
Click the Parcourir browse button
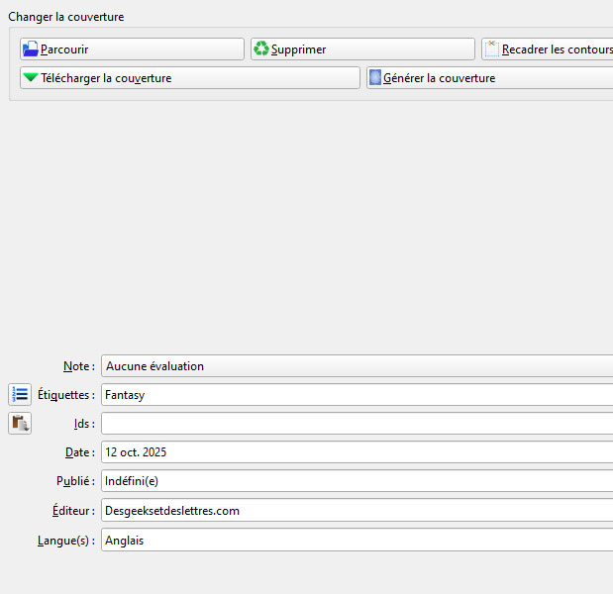132,49
